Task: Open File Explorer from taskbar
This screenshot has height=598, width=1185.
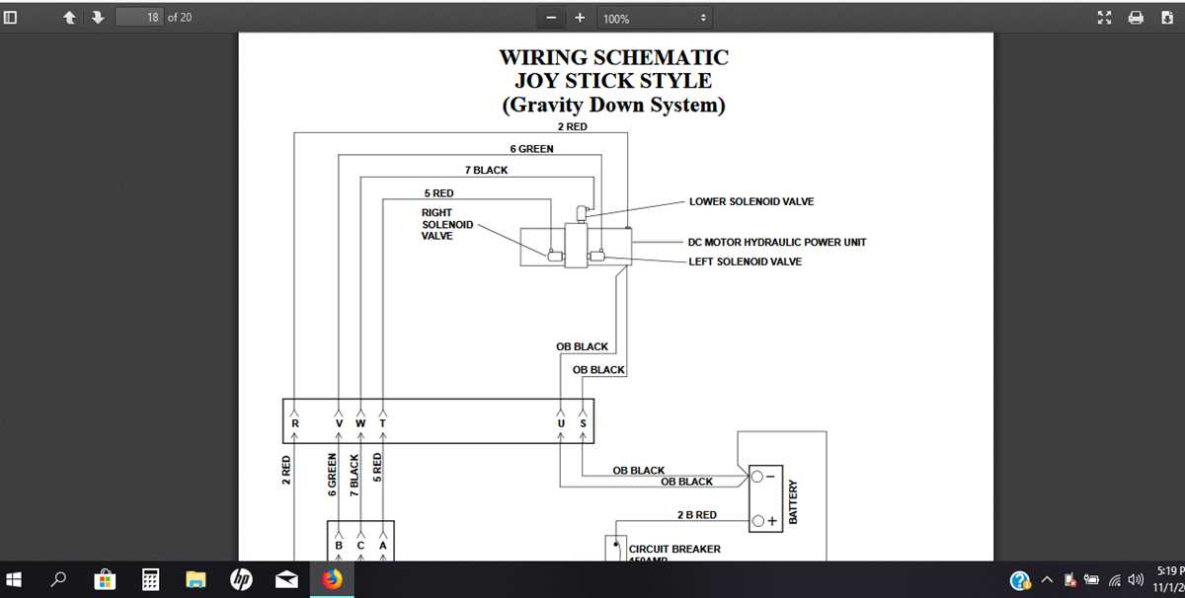Action: point(196,579)
